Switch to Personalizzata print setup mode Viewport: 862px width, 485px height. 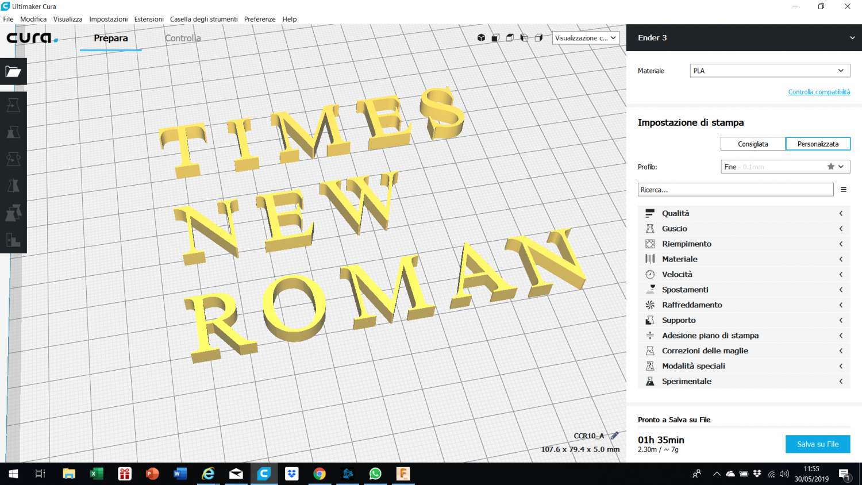818,144
